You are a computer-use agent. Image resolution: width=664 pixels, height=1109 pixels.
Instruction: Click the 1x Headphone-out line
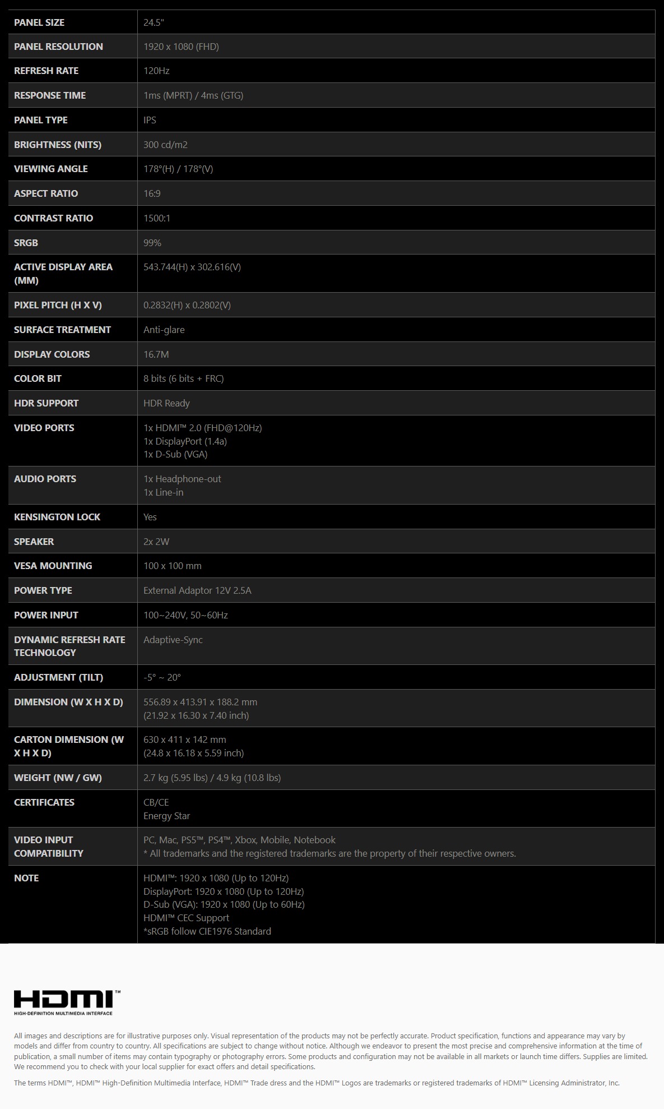(x=182, y=479)
